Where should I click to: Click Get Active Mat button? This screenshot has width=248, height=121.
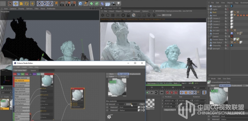(x=20, y=70)
